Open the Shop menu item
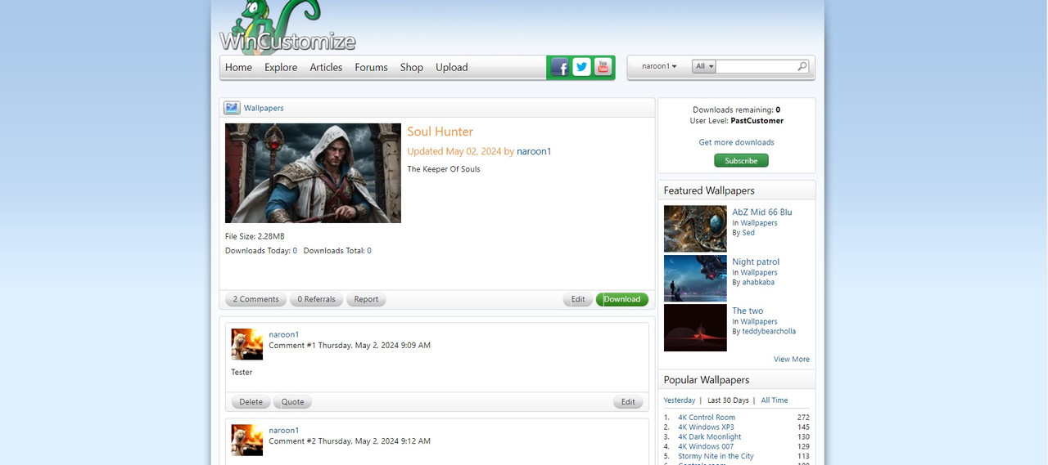 click(x=412, y=67)
